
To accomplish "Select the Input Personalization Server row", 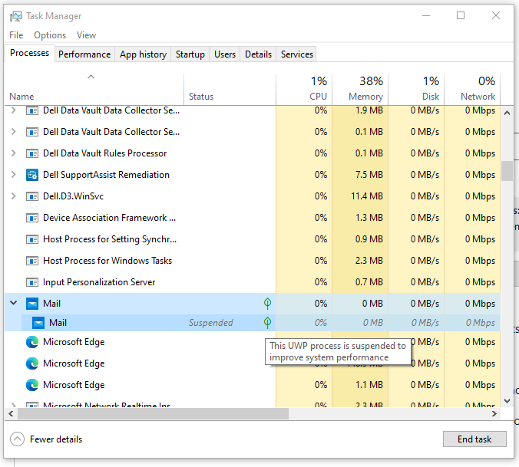I will click(x=253, y=282).
